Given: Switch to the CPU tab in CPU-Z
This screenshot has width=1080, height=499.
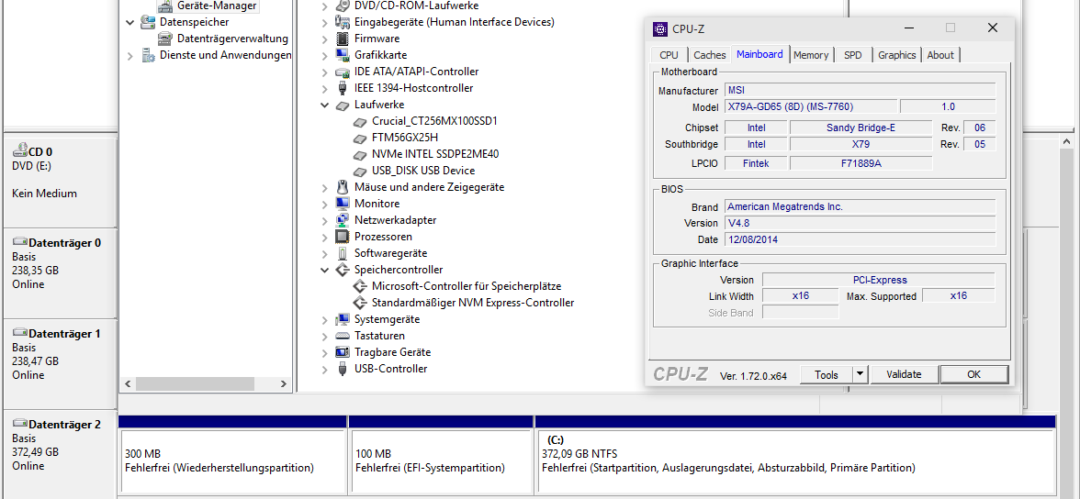Looking at the screenshot, I should point(669,55).
